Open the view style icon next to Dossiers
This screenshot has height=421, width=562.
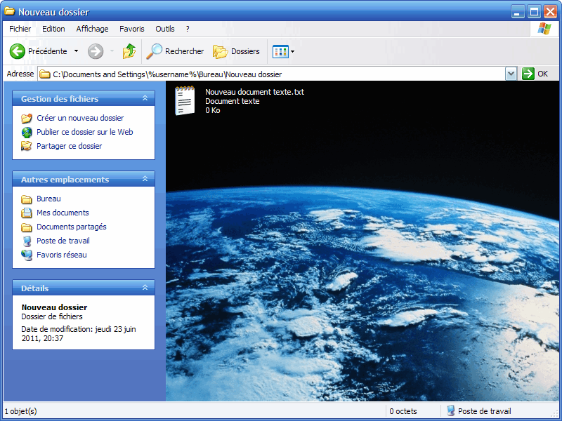click(280, 51)
